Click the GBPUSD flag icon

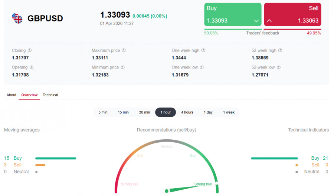click(x=17, y=19)
